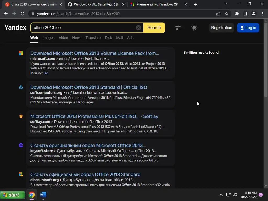Click the yellow Search button
The width and height of the screenshot is (268, 201).
click(154, 27)
